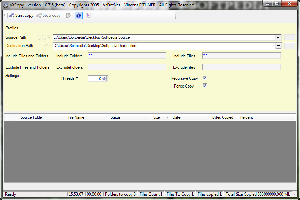Click Files Count:1 status entry
The image size is (300, 200).
151,194
